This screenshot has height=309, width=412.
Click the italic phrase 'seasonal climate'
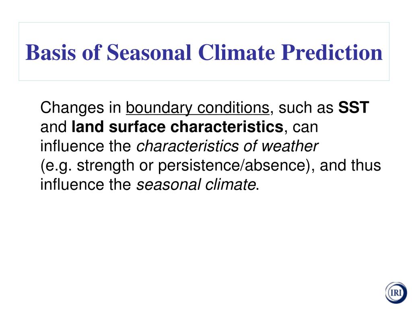point(196,184)
